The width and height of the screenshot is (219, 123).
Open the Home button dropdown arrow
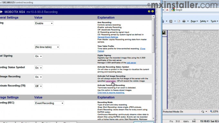tap(167, 21)
